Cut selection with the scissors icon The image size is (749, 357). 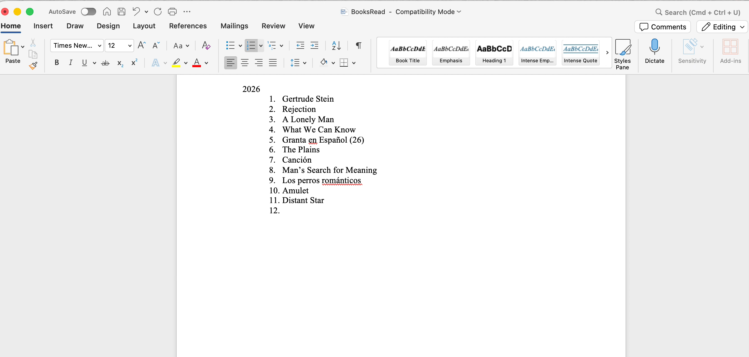click(x=33, y=43)
